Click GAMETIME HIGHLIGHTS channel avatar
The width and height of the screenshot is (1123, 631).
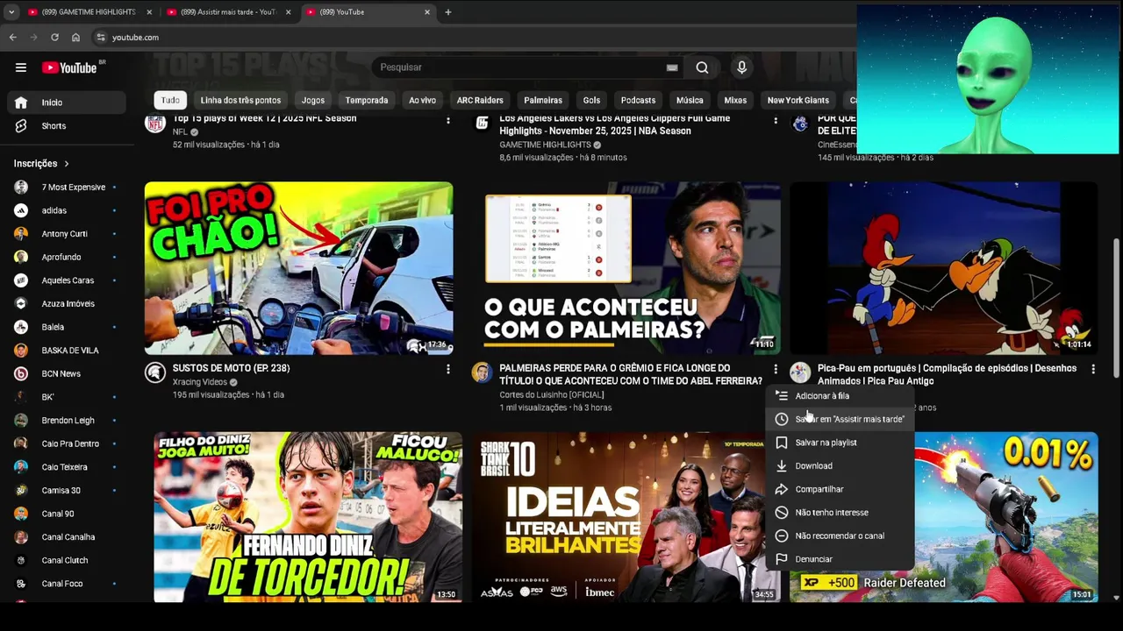(x=482, y=123)
